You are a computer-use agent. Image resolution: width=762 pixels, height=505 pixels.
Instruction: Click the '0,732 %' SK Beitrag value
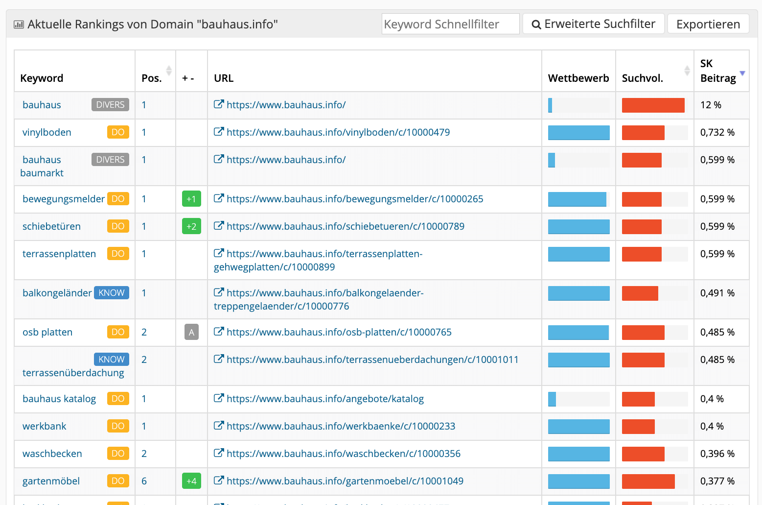click(x=717, y=132)
